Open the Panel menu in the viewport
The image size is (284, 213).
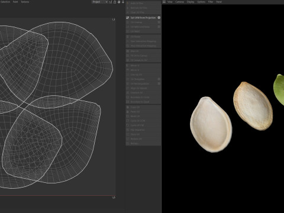click(x=219, y=2)
